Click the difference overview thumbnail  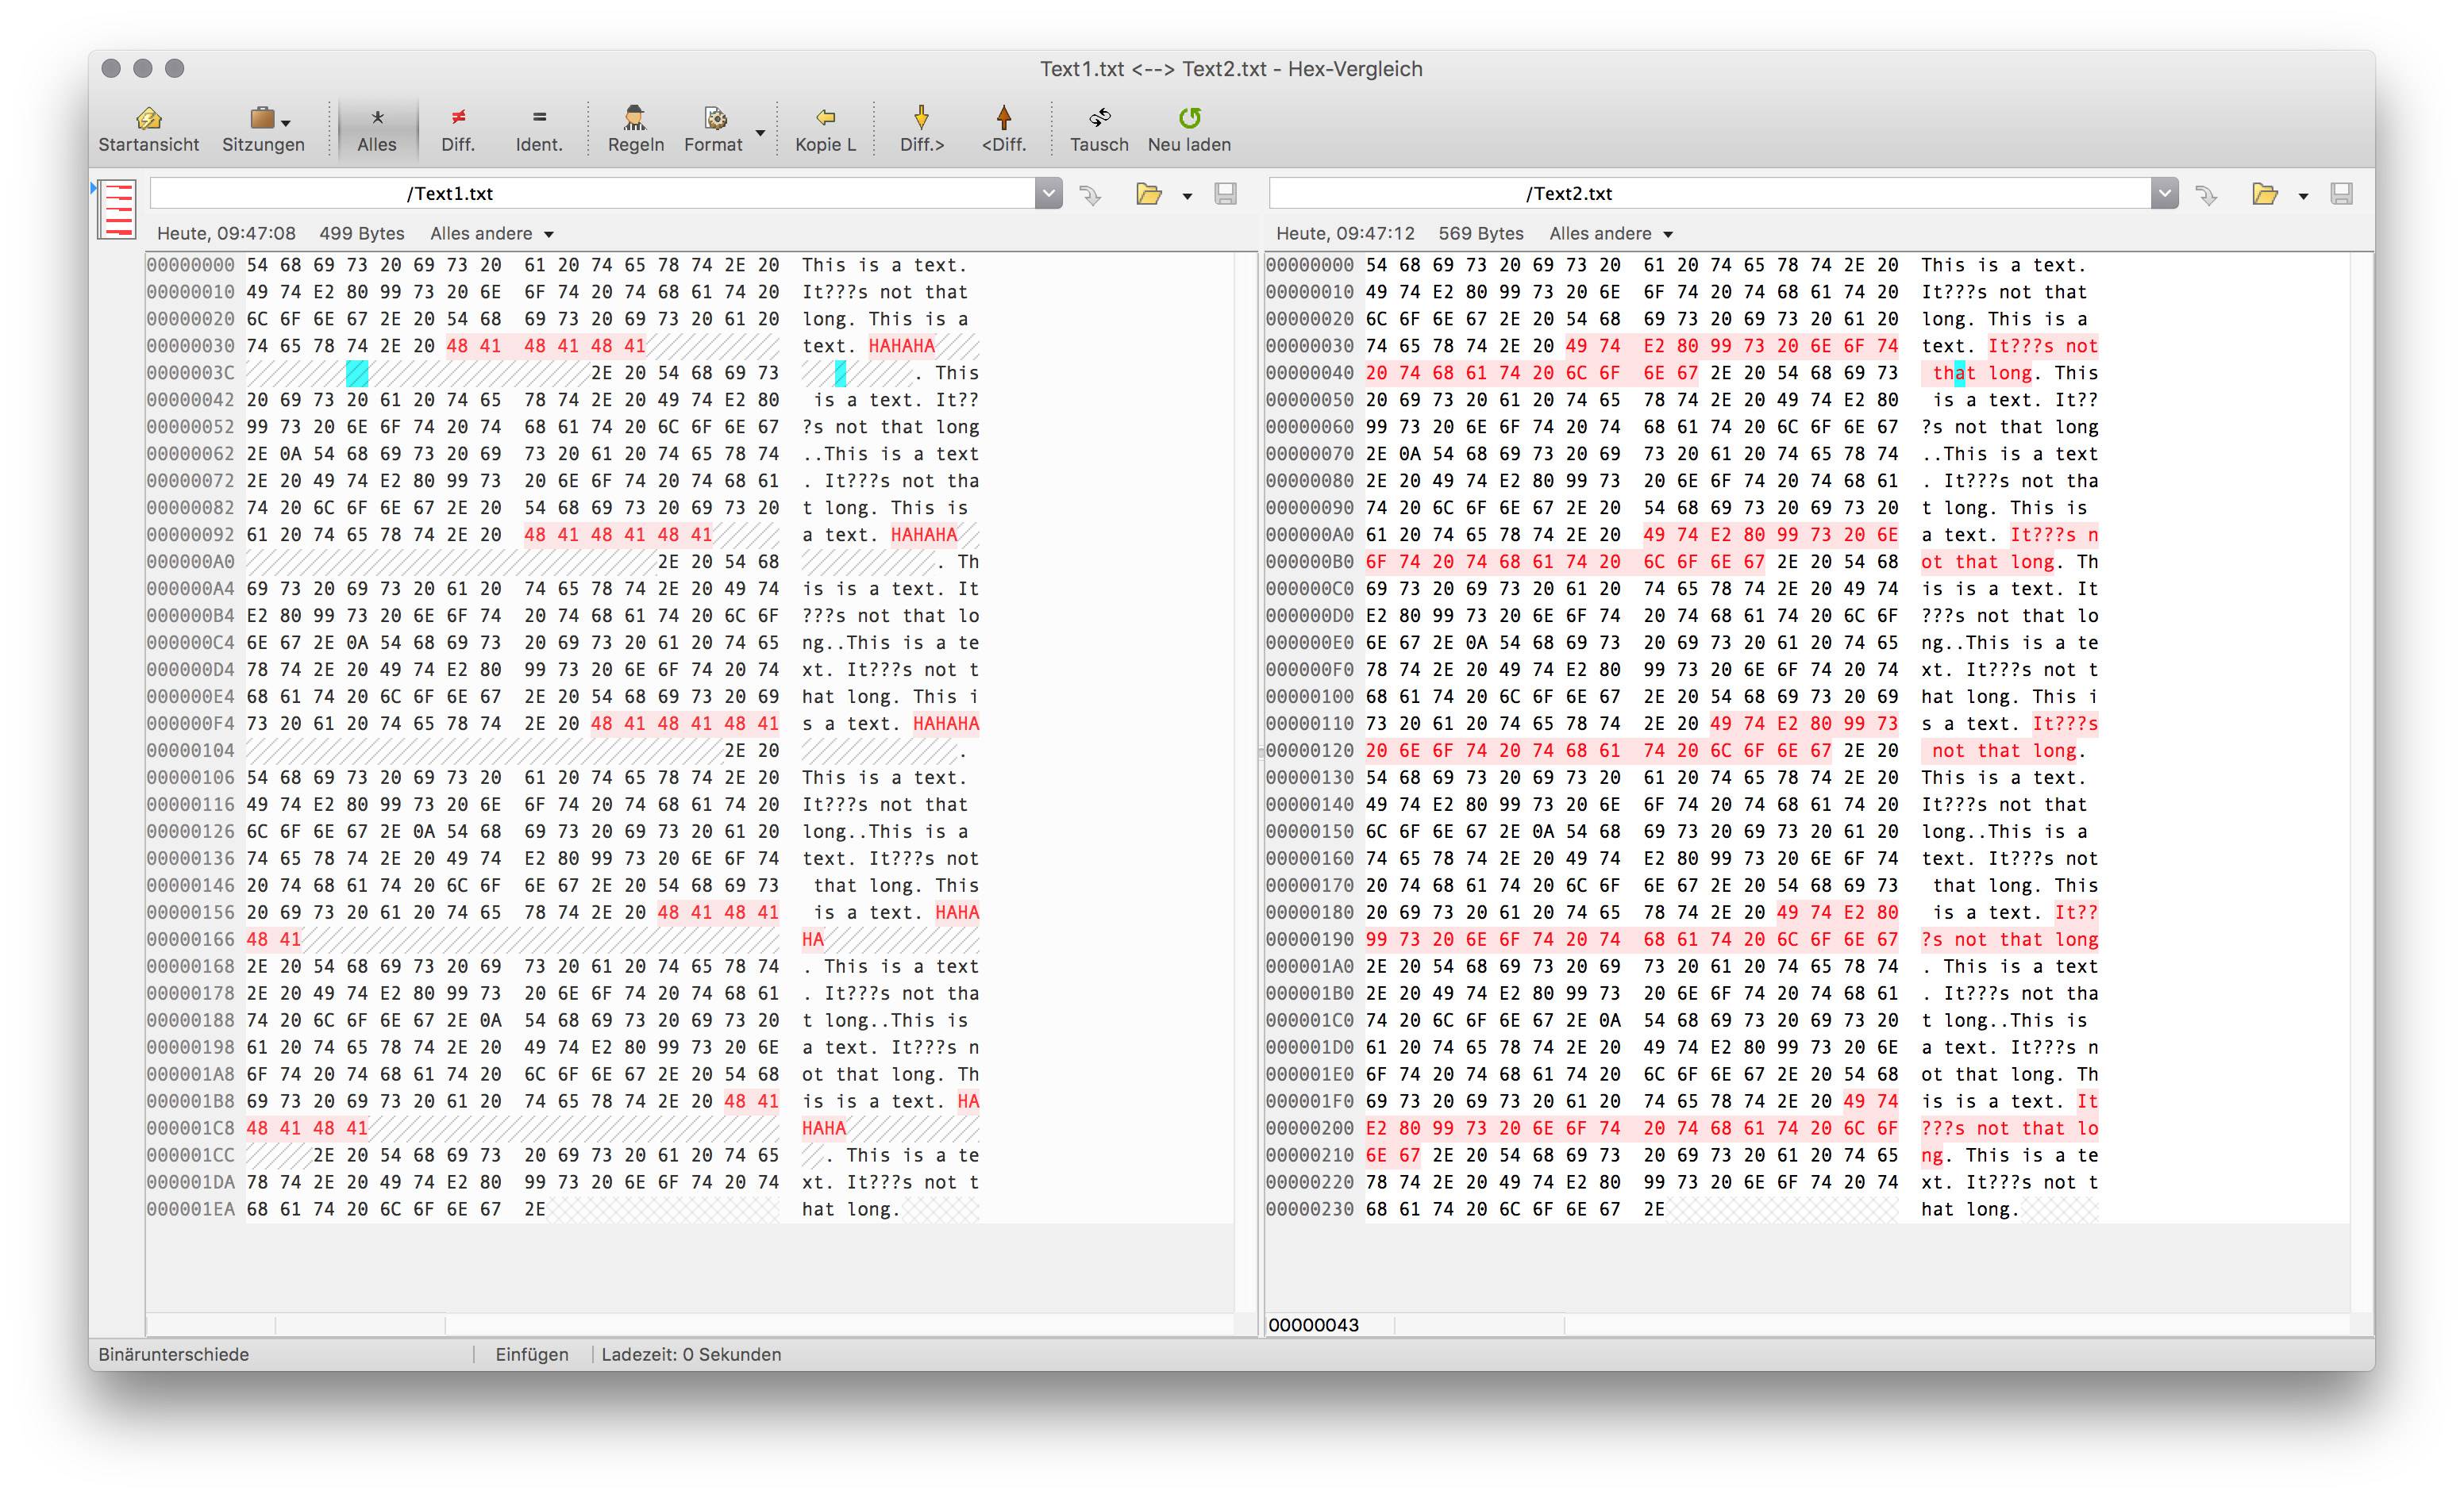click(117, 209)
